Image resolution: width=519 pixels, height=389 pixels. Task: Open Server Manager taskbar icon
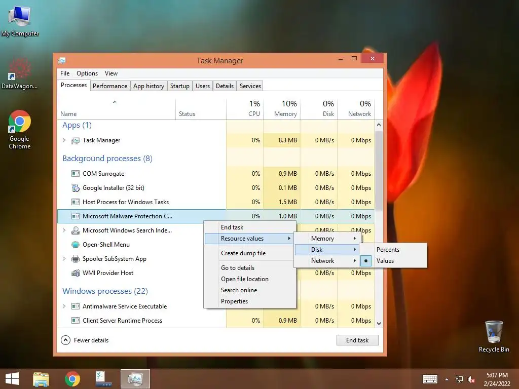point(103,379)
